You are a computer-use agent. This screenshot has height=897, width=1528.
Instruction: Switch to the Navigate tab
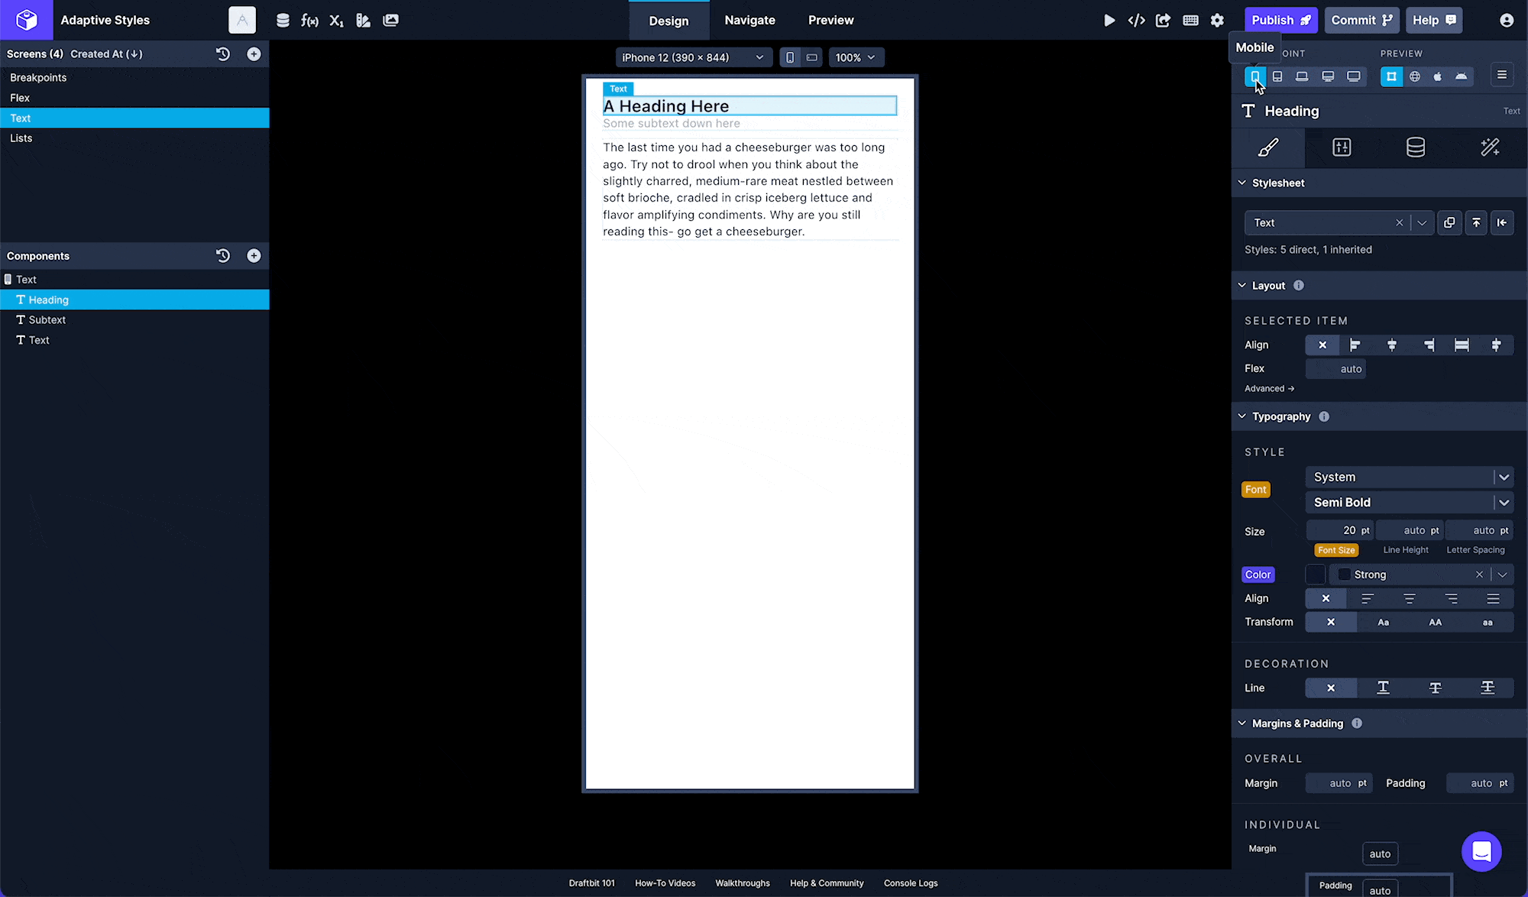(x=749, y=21)
